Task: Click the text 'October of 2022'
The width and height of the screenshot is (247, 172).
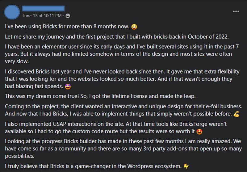Action: click(207, 37)
